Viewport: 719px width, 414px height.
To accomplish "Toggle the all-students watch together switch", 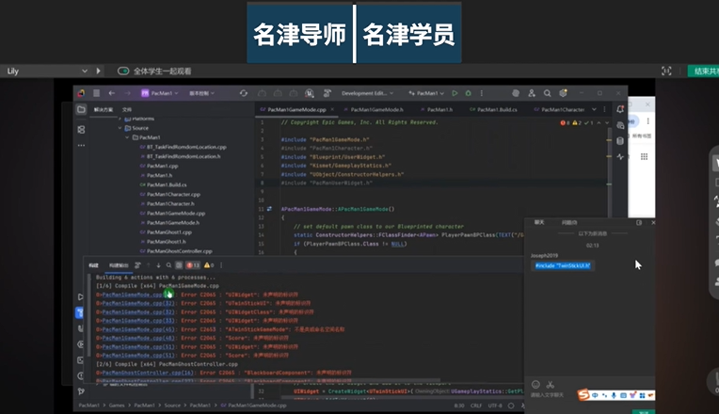I will point(123,72).
